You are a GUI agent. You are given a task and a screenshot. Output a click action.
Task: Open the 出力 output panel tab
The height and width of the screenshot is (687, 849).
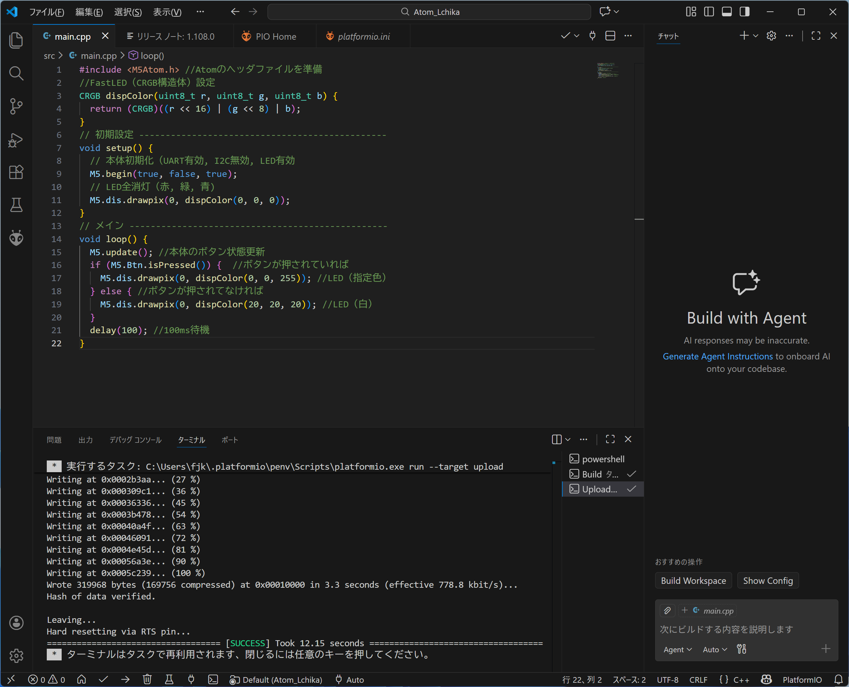click(x=85, y=440)
